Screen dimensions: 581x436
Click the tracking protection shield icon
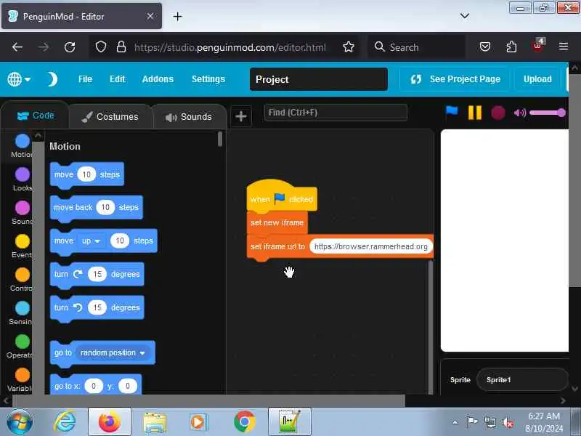[x=101, y=47]
